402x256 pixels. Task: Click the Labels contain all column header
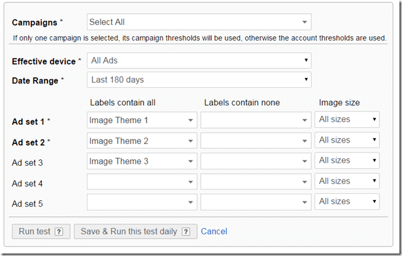(122, 103)
